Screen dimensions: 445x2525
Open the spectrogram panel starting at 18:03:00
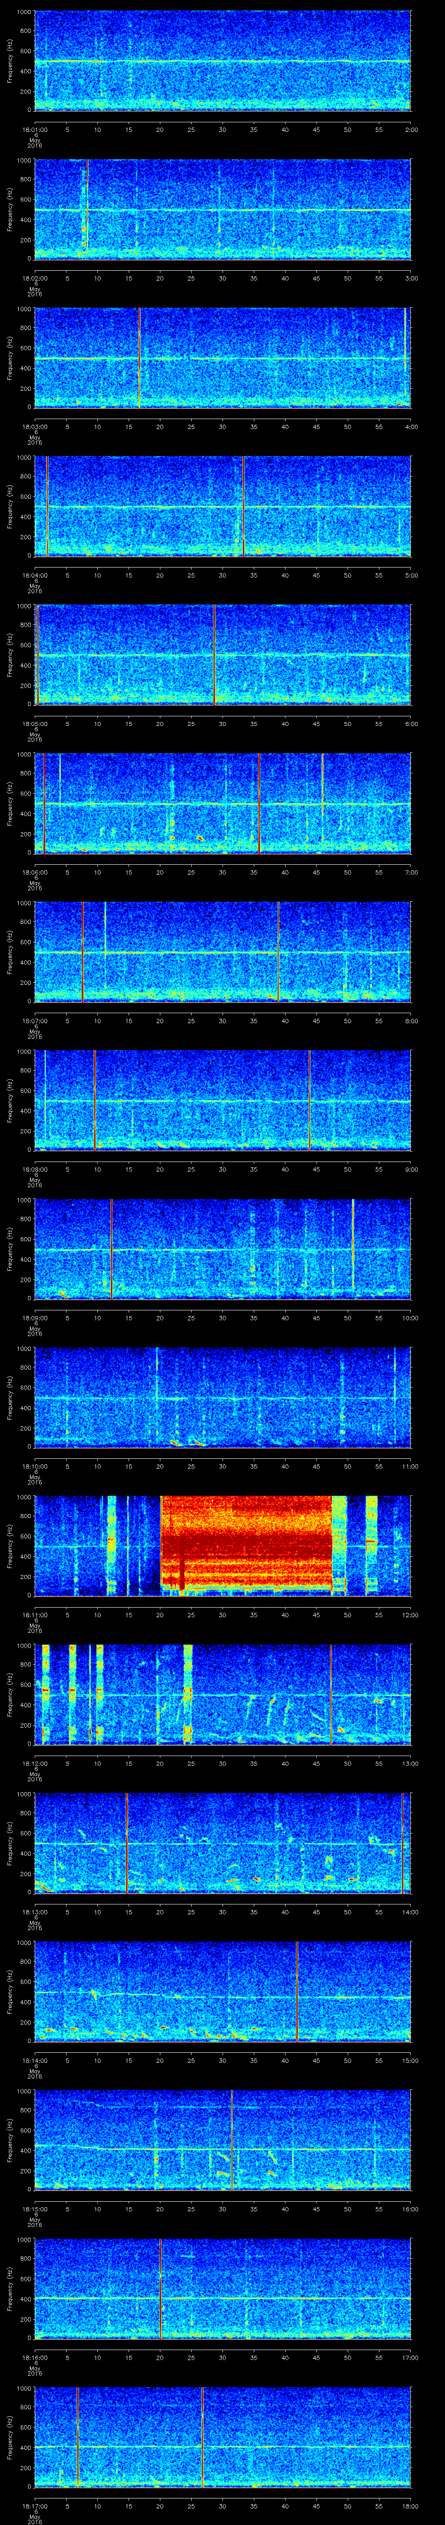pos(222,358)
